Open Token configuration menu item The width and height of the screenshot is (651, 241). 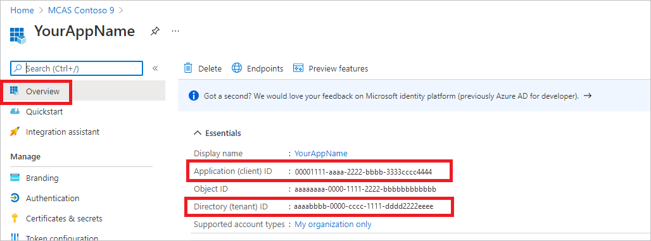click(62, 237)
